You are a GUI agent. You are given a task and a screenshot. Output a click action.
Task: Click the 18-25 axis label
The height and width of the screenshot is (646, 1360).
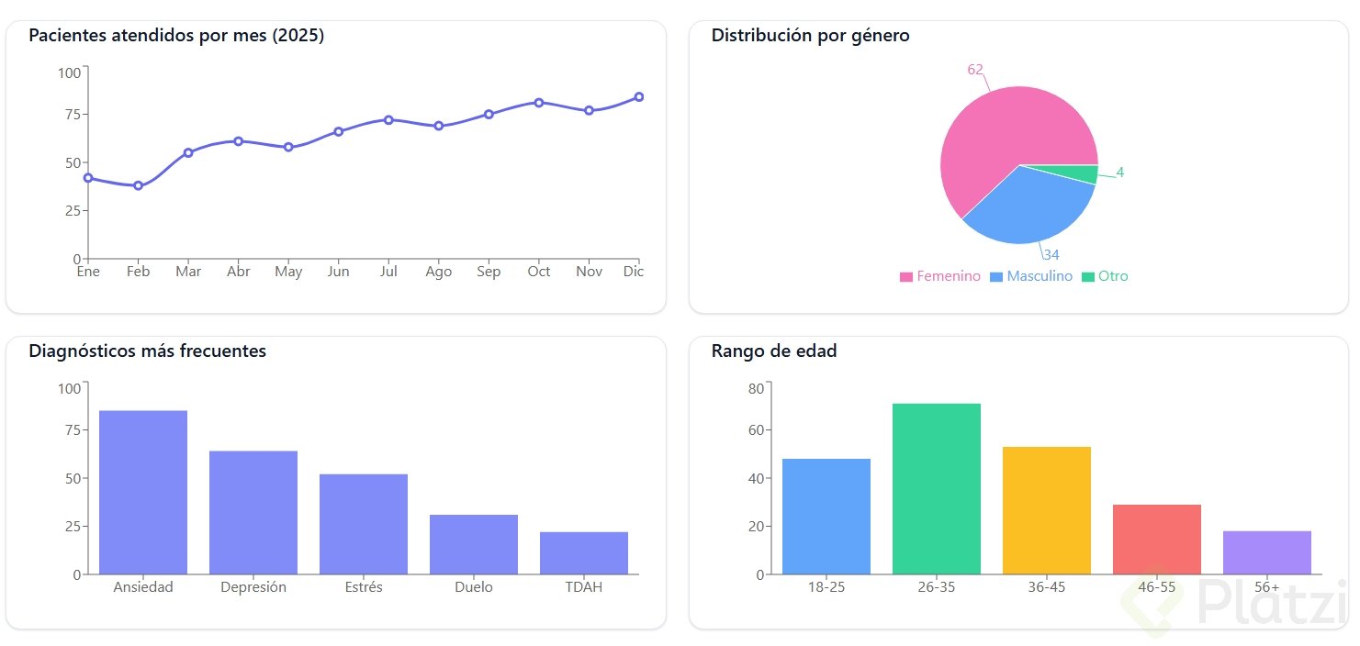[826, 587]
